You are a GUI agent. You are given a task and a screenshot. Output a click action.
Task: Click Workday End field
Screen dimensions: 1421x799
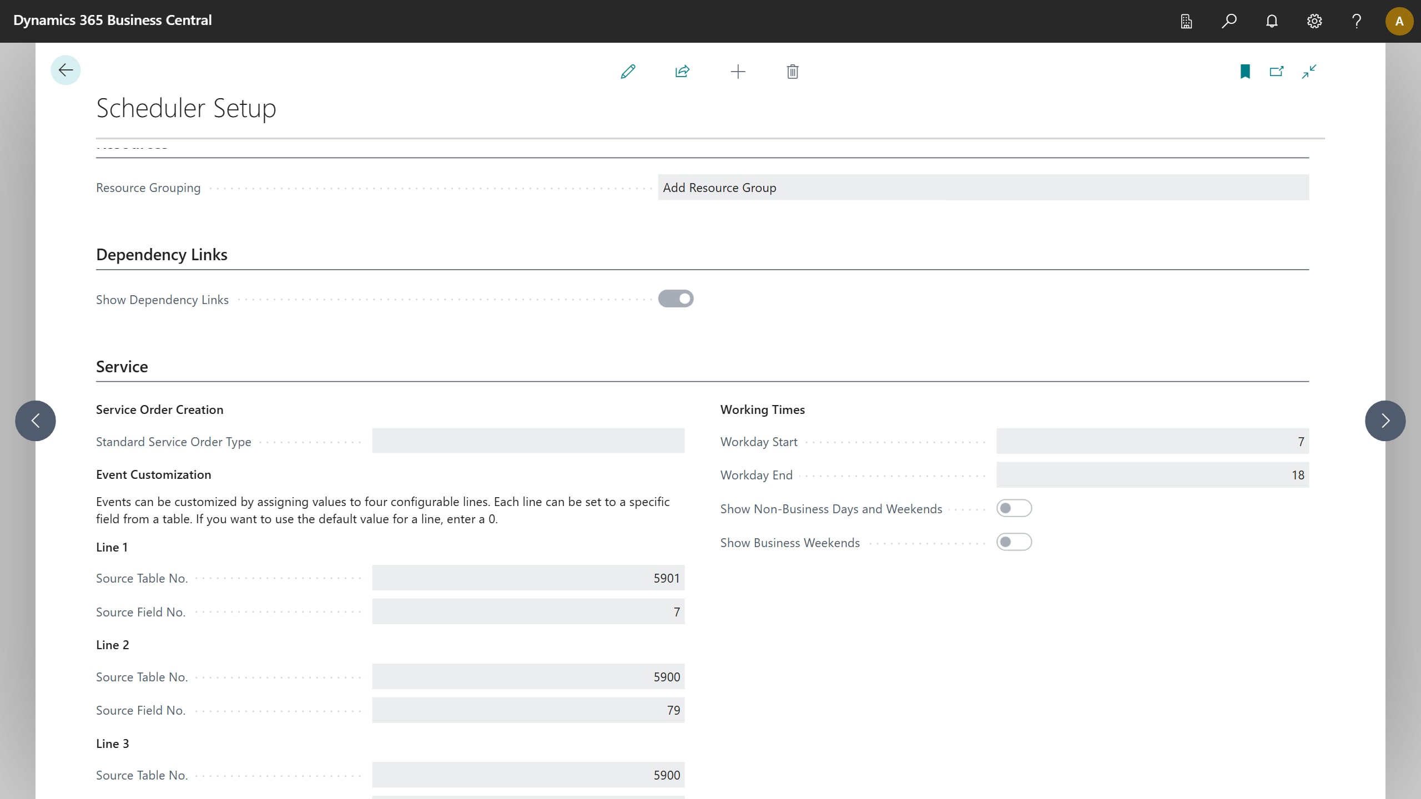point(1152,475)
